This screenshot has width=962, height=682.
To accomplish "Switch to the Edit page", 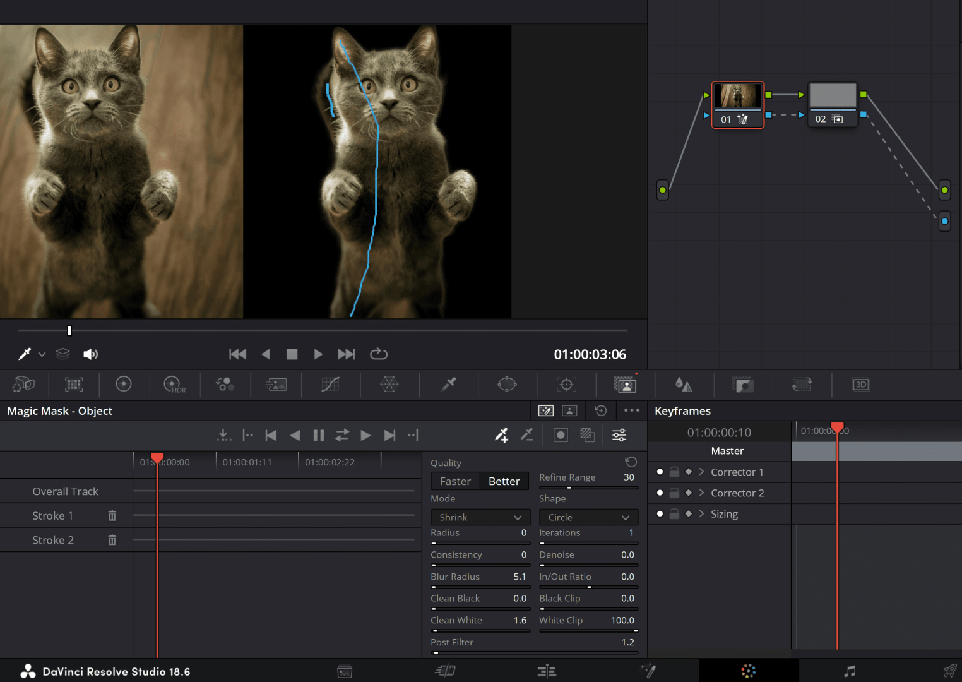I will coord(546,671).
